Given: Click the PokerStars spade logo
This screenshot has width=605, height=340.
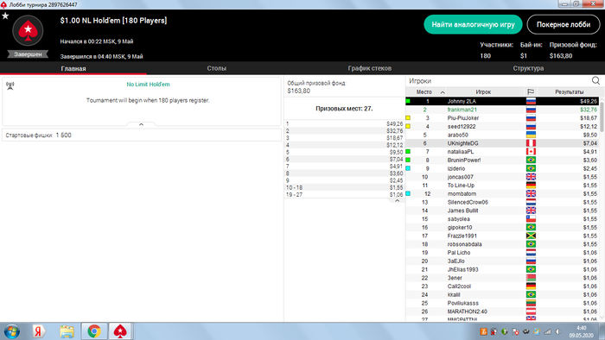Looking at the screenshot, I should [x=28, y=30].
